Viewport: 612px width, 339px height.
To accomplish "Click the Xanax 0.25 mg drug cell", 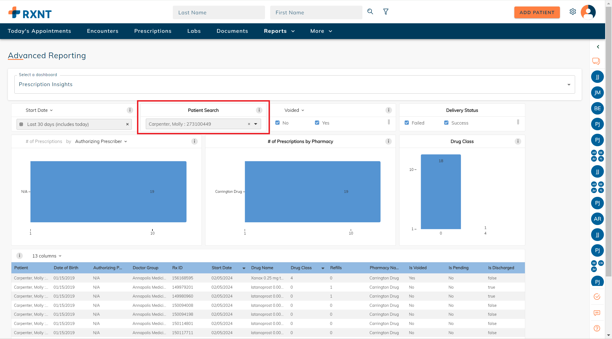I will (267, 278).
